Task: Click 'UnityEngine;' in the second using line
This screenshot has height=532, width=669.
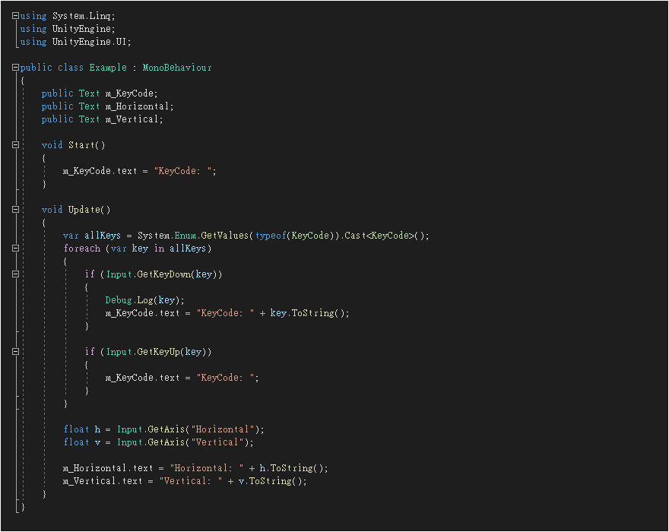Action: tap(84, 29)
